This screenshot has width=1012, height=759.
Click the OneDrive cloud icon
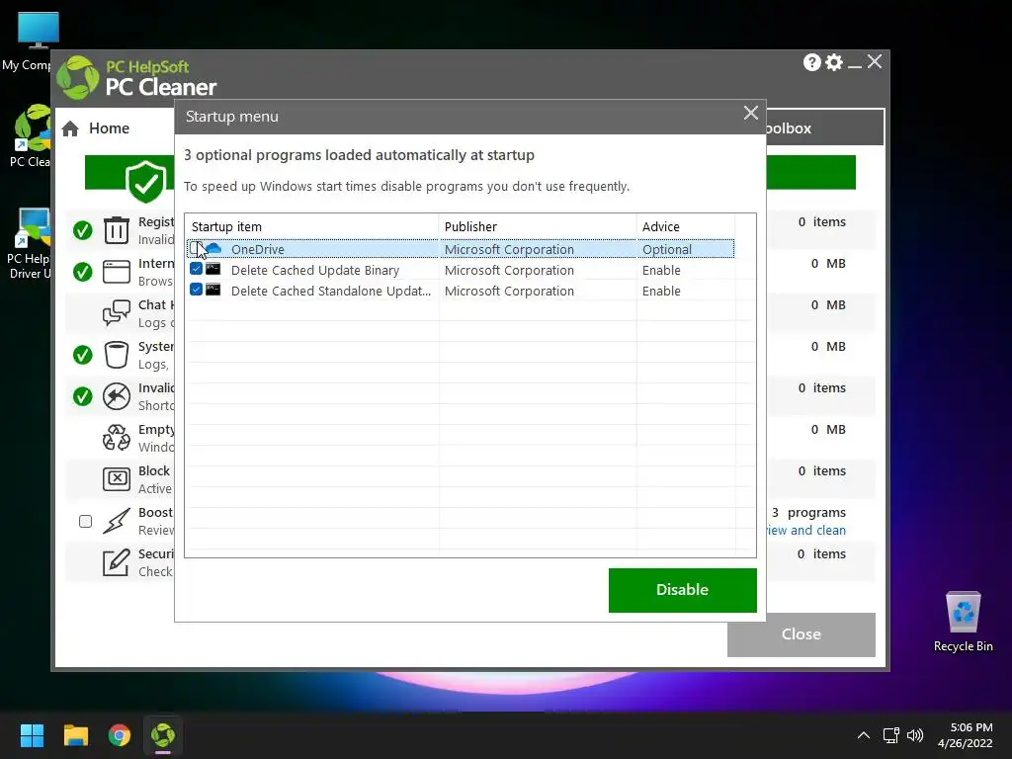(213, 248)
